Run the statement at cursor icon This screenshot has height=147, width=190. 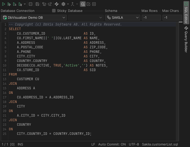click(x=9, y=4)
